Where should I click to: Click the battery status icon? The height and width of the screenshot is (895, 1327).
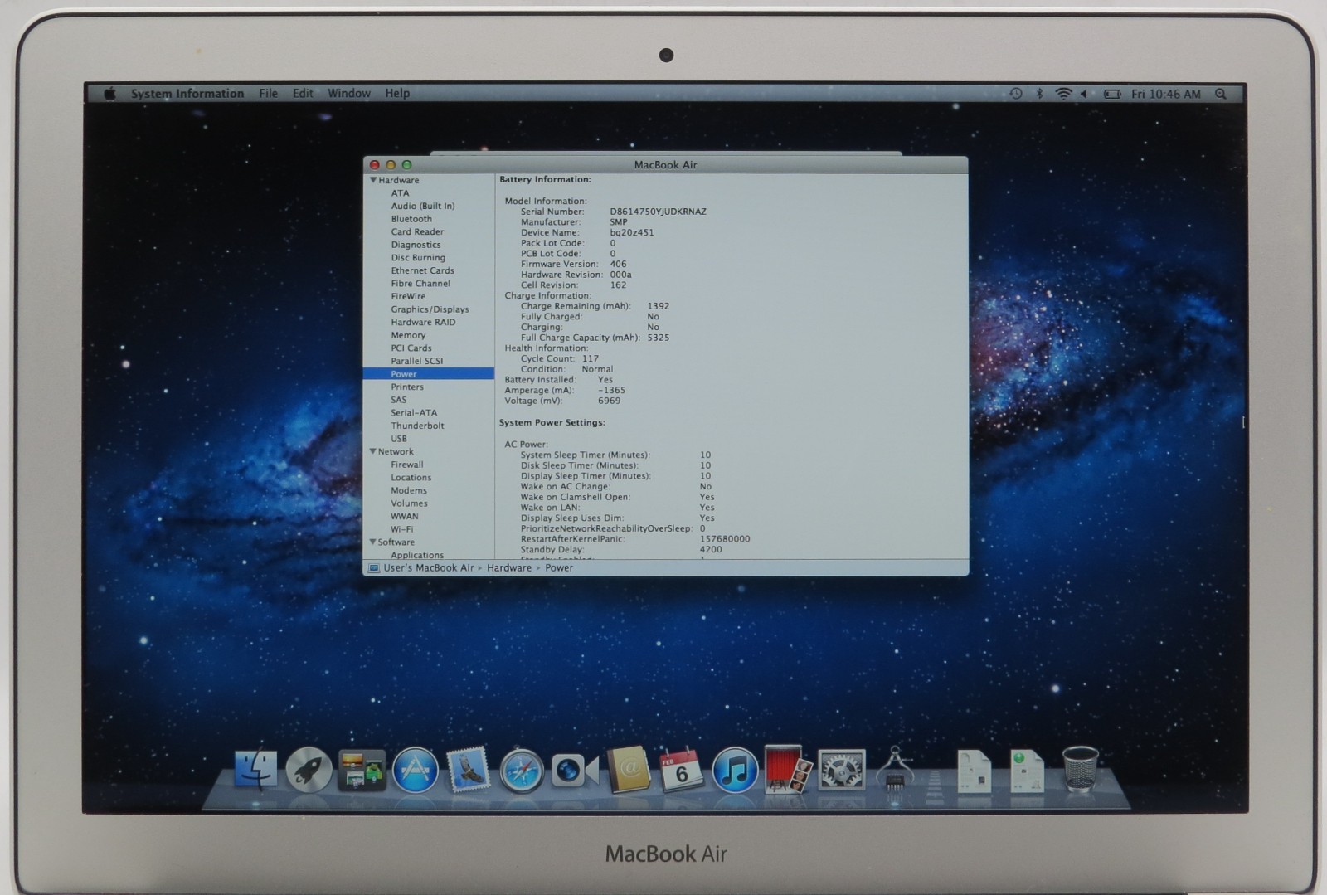1112,94
